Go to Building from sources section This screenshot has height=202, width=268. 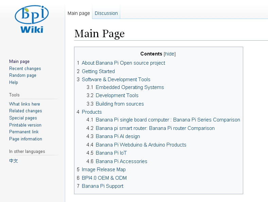[x=120, y=104]
